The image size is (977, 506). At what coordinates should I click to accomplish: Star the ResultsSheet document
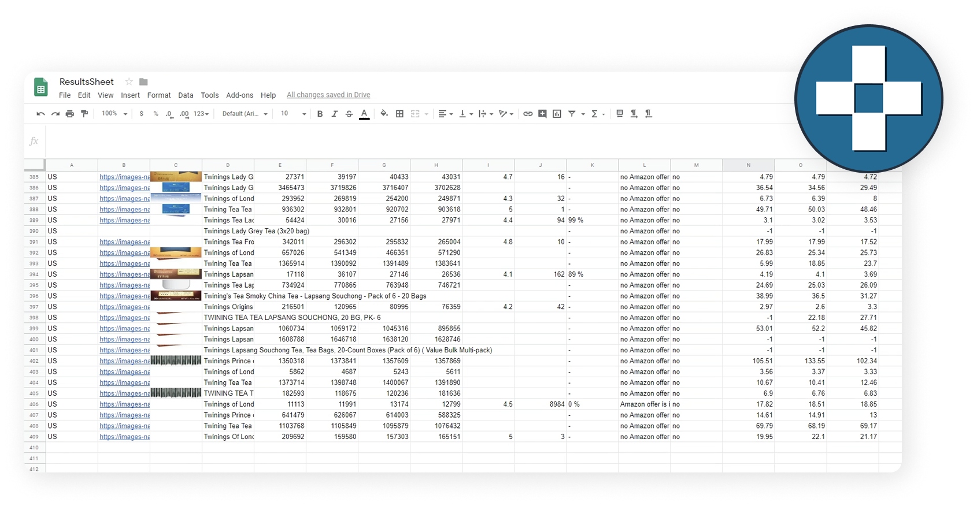(x=129, y=82)
